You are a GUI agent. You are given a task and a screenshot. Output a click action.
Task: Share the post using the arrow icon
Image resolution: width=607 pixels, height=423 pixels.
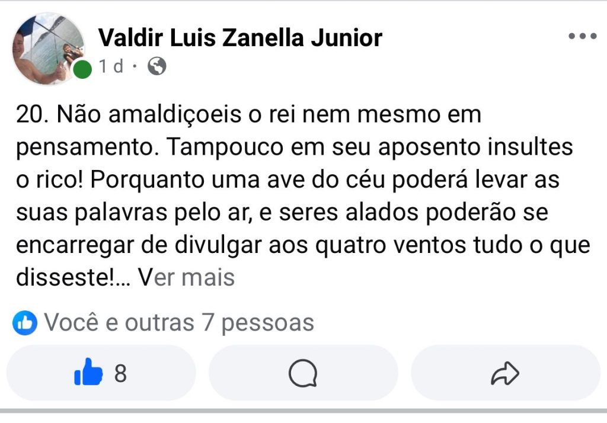click(505, 373)
